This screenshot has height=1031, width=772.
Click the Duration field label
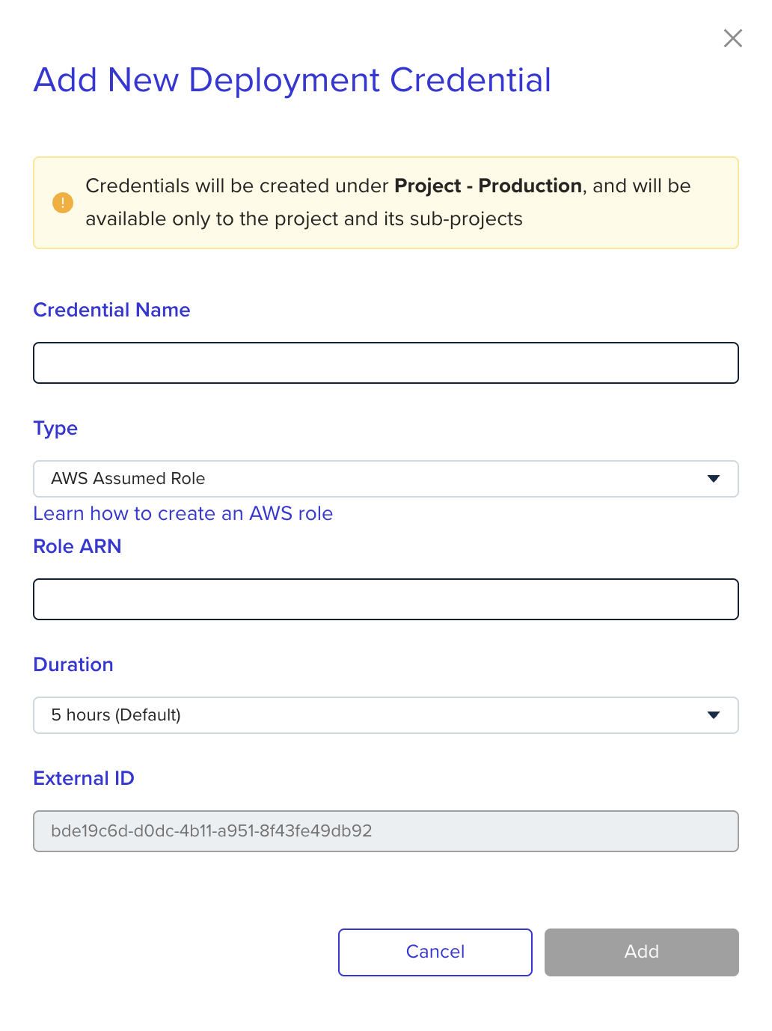pos(73,664)
